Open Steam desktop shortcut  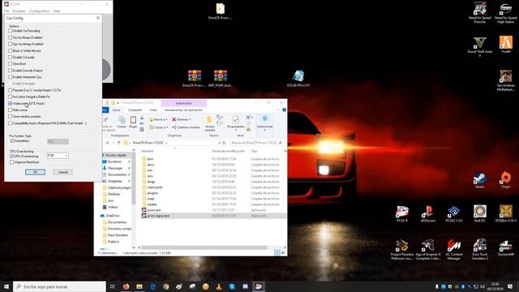coord(479,180)
